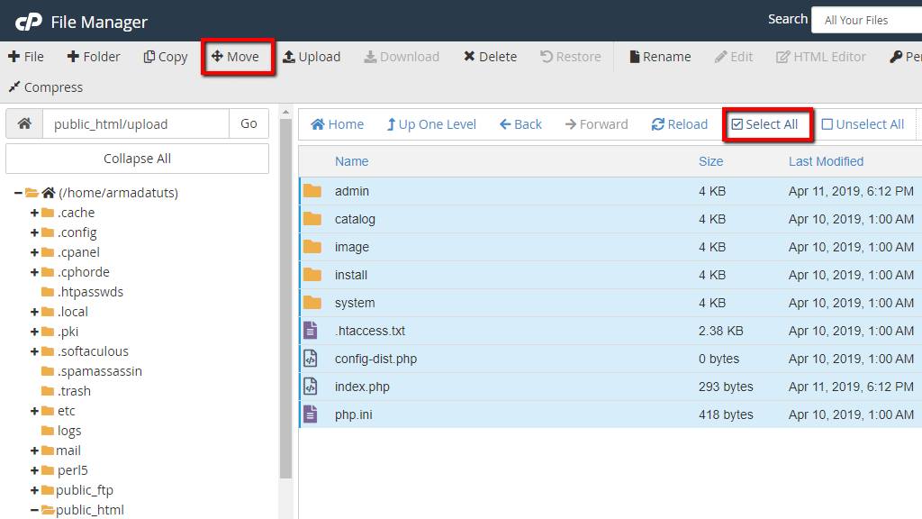Open the Rename tool
This screenshot has height=519, width=922.
659,56
